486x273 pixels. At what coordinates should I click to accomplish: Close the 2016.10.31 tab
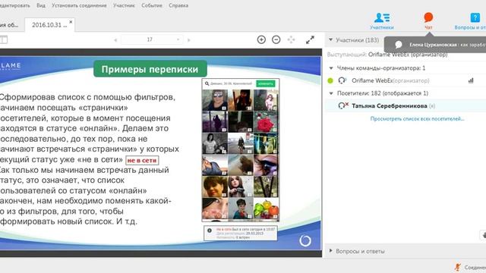pyautogui.click(x=71, y=22)
